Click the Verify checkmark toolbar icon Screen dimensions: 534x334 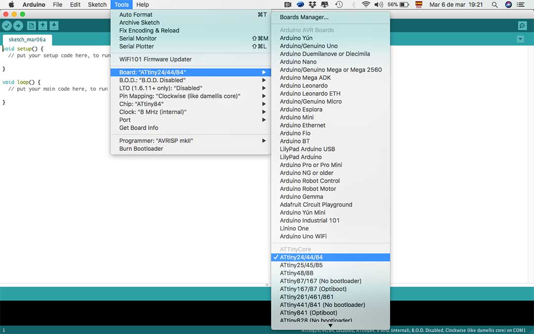click(7, 26)
